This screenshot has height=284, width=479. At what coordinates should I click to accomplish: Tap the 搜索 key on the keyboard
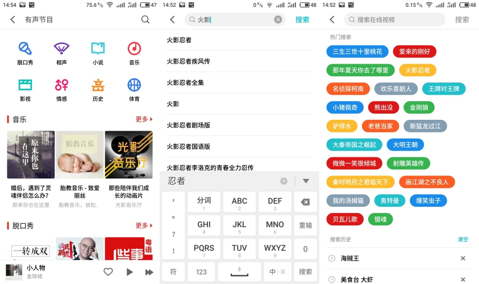click(305, 272)
